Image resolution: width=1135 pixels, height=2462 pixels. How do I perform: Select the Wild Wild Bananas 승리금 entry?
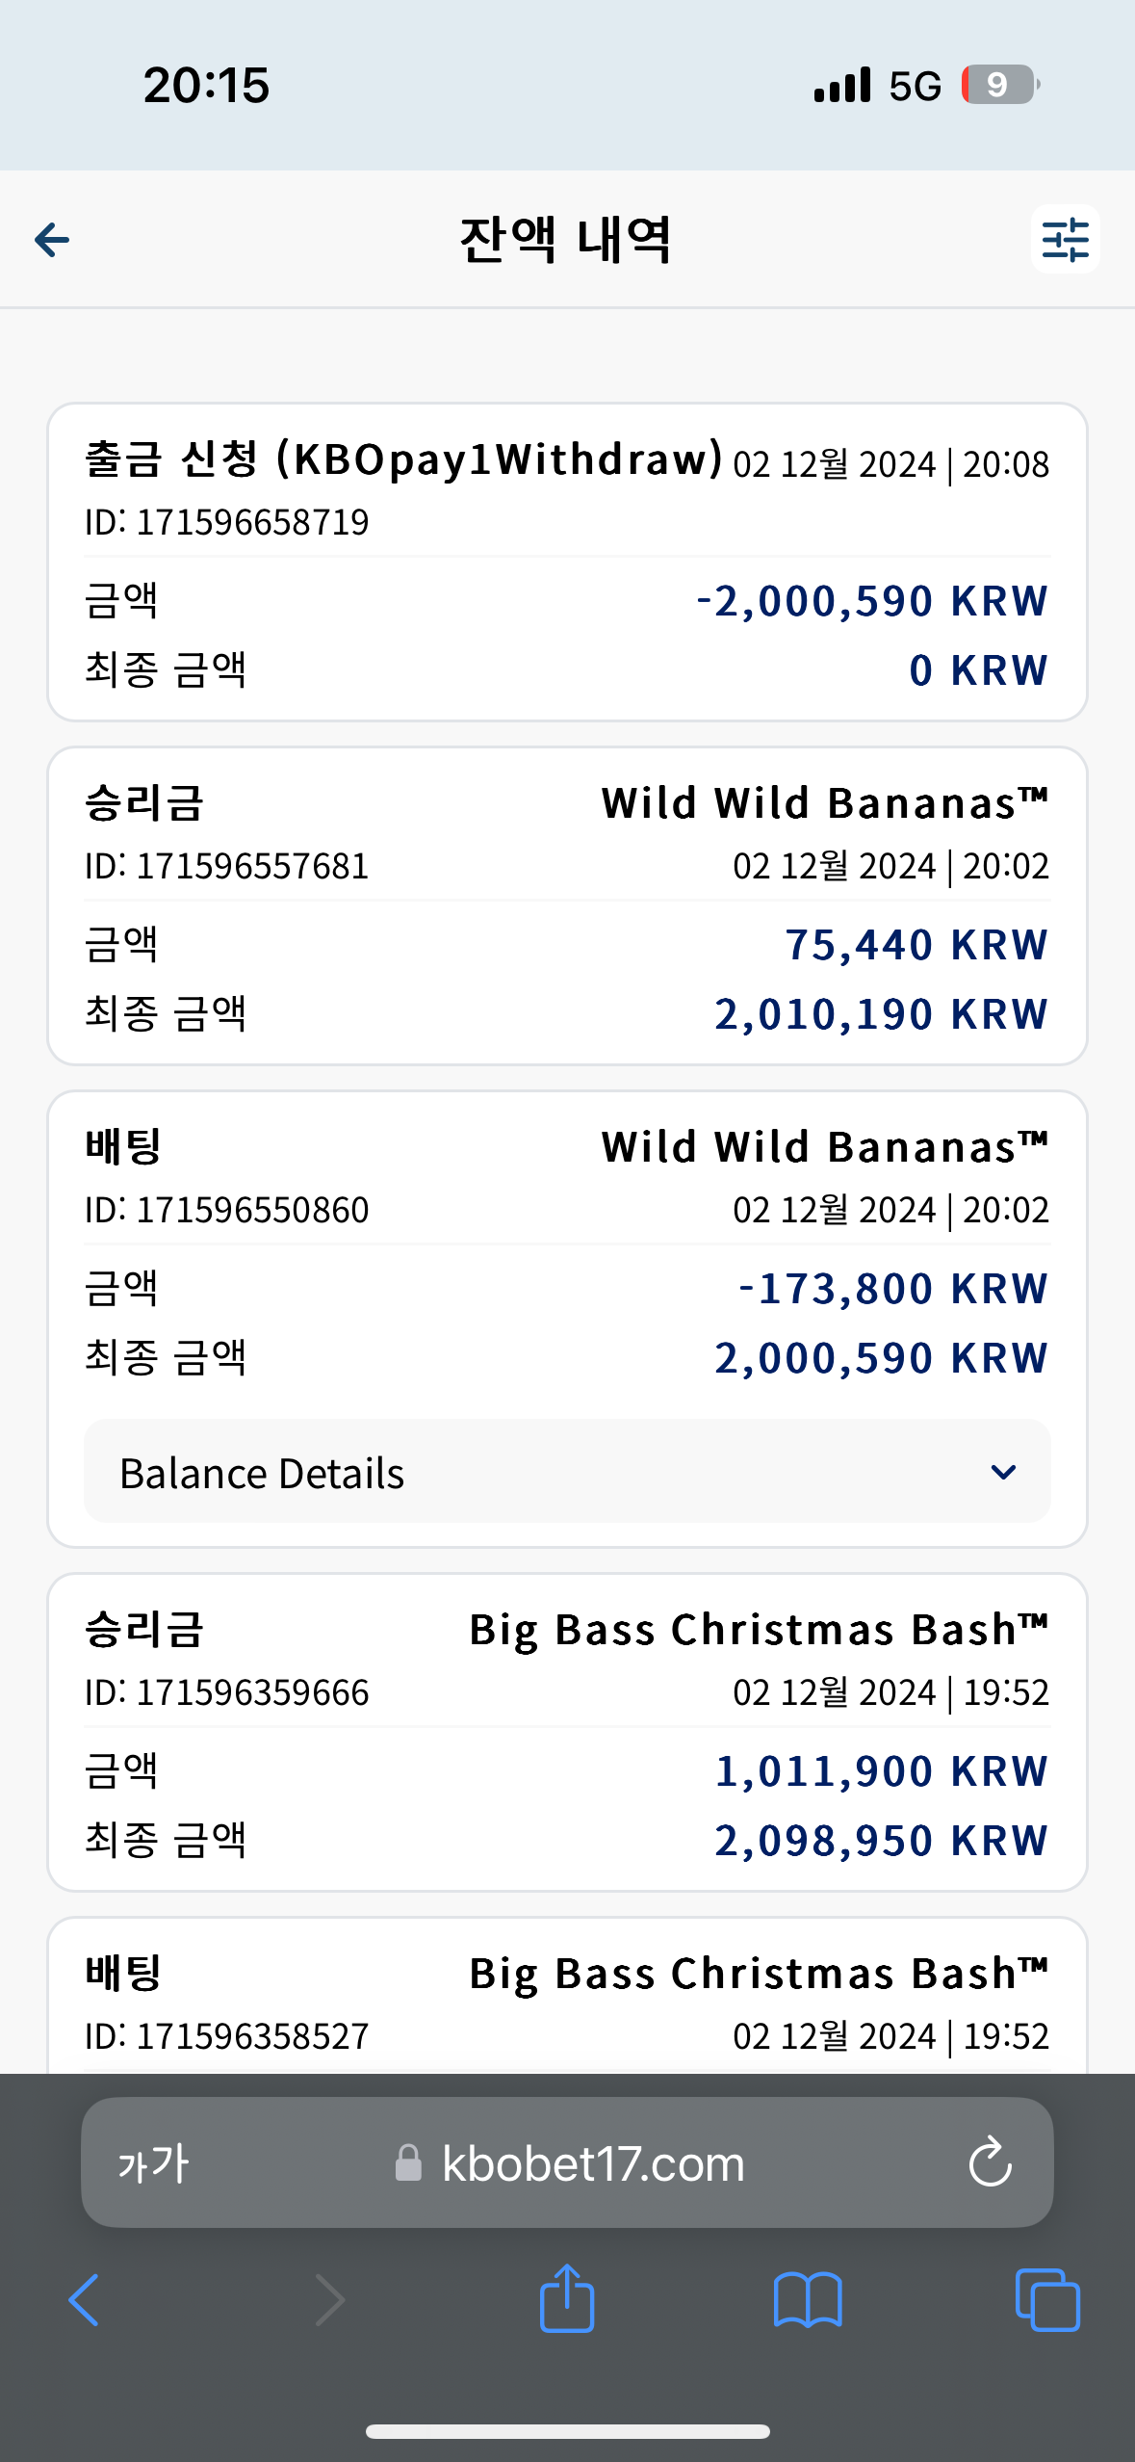[x=567, y=906]
